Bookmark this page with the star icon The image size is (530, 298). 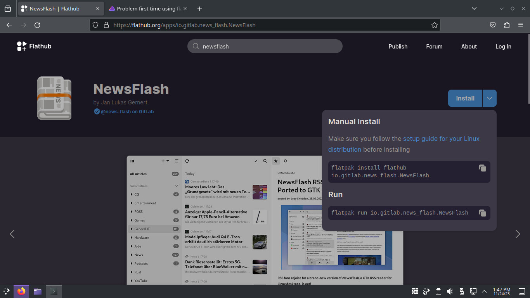pos(434,25)
